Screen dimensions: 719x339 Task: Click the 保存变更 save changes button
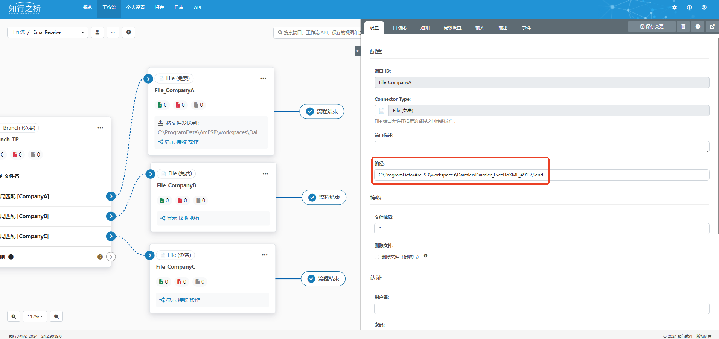652,27
